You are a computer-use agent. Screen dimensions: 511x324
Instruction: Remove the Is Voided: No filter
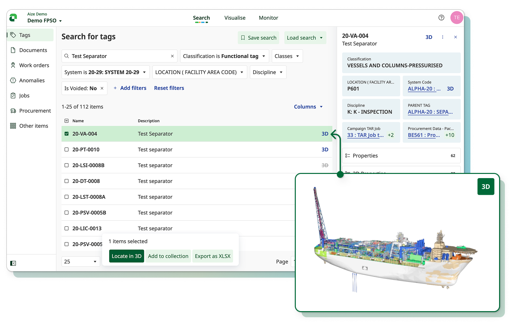coord(102,88)
